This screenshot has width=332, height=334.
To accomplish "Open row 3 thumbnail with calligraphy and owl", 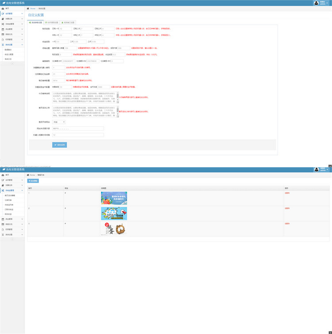I will click(114, 229).
